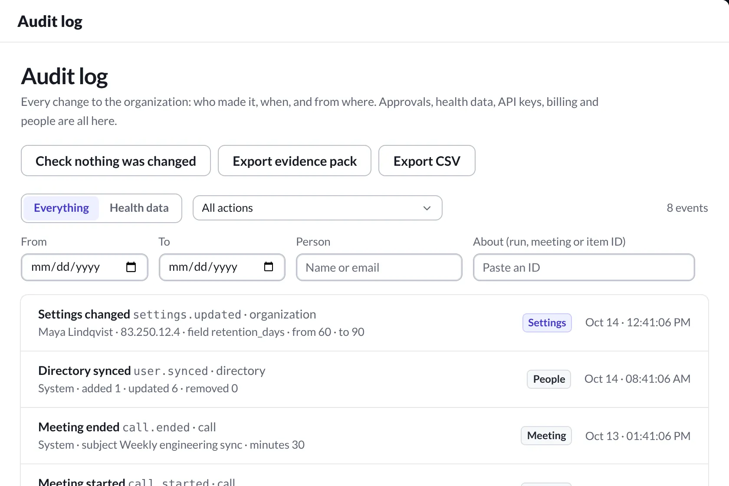
Task: Focus the To date field
Action: click(x=222, y=267)
